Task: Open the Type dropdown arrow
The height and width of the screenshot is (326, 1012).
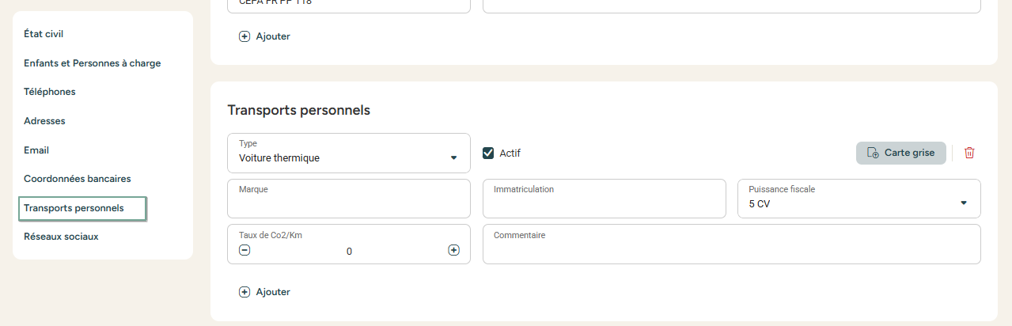Action: pos(453,157)
